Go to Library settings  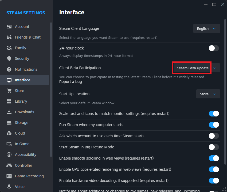(x=25, y=101)
